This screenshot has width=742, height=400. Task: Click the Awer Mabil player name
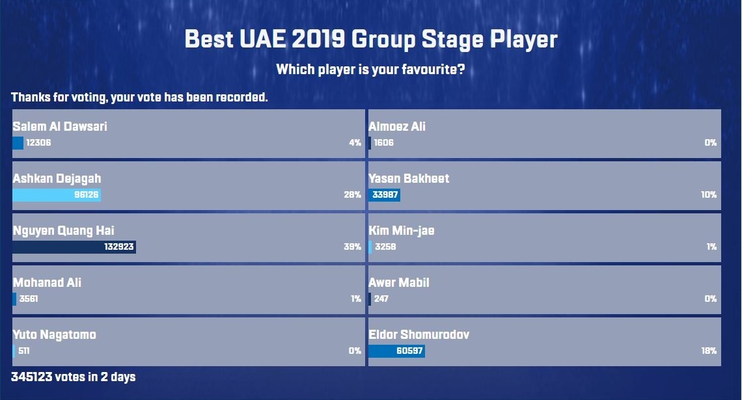click(399, 283)
